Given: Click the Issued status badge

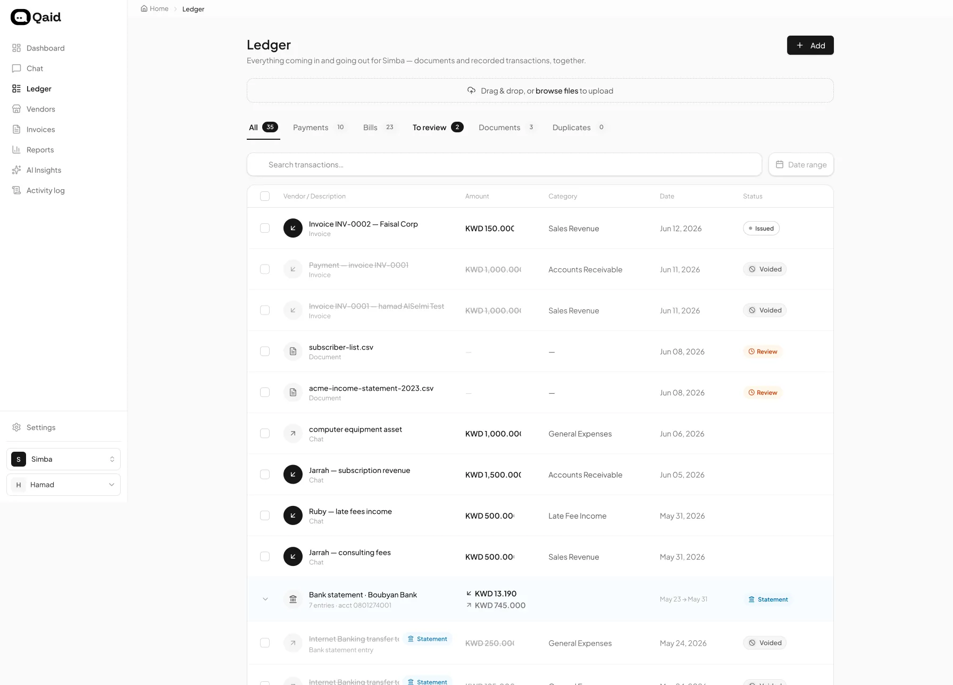Looking at the screenshot, I should click(x=761, y=228).
